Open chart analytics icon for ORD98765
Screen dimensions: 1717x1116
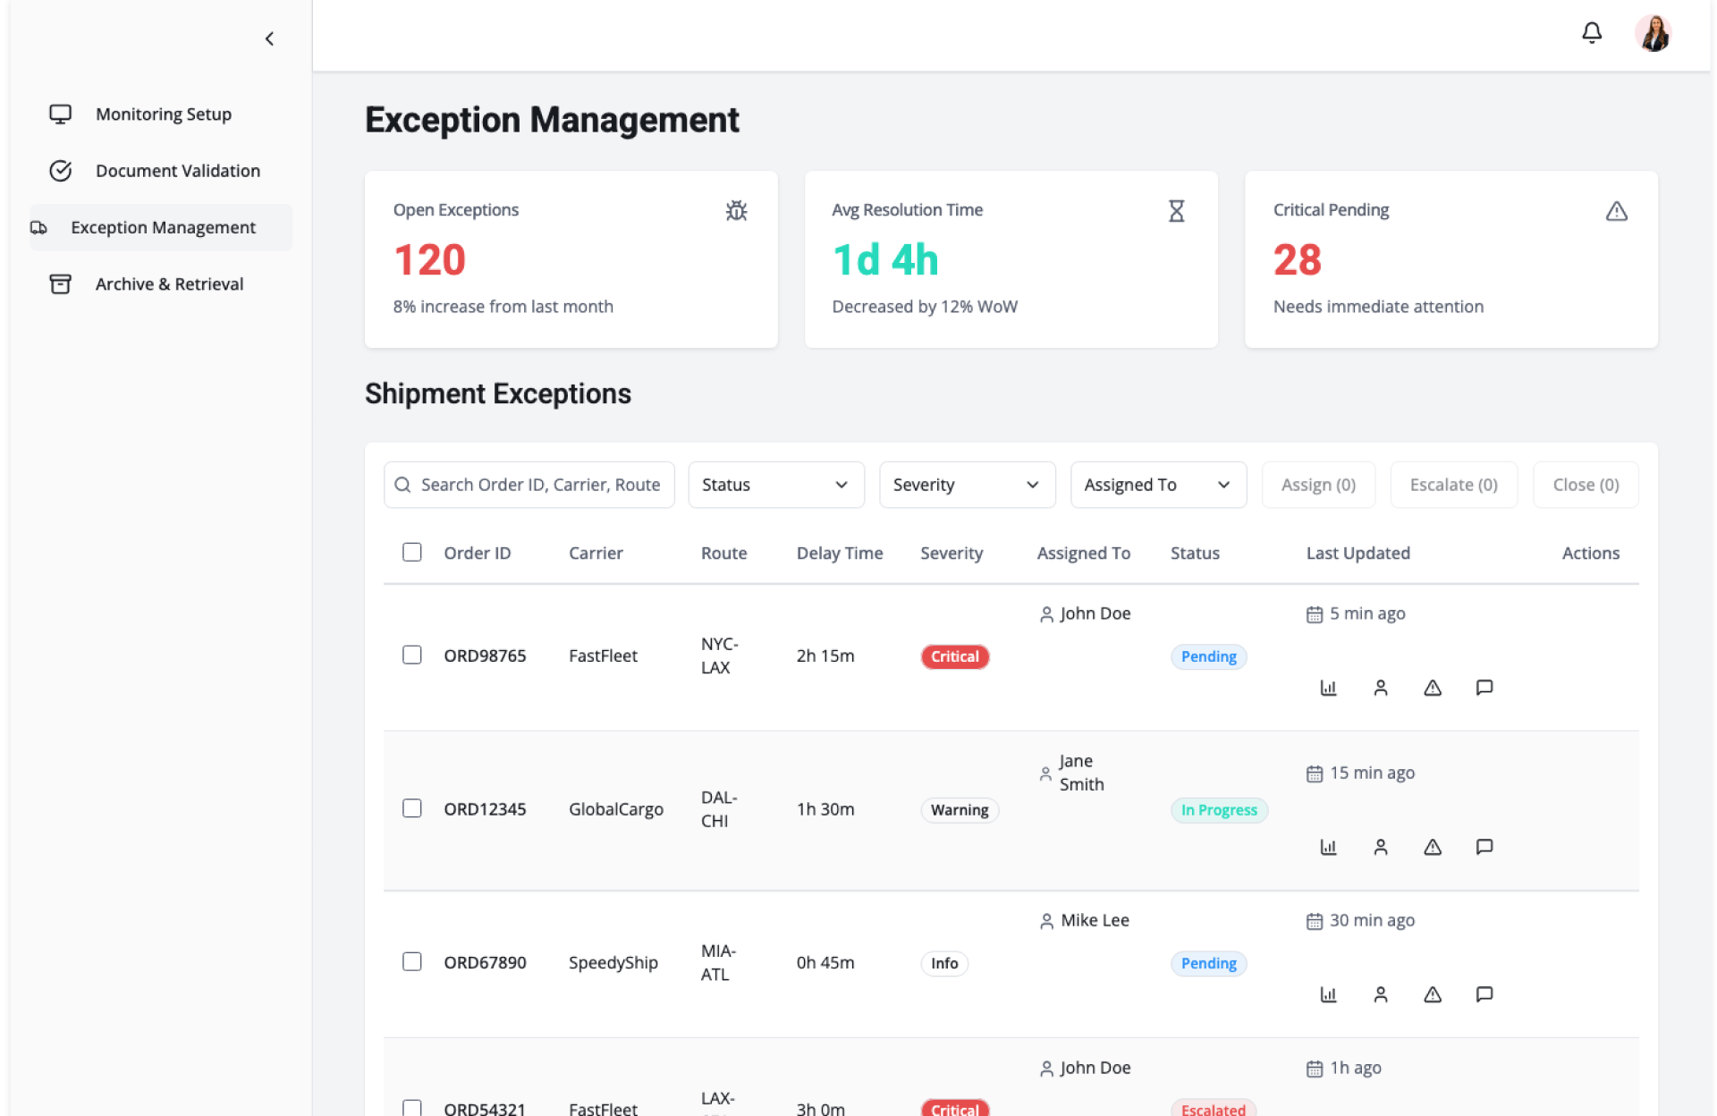tap(1328, 688)
